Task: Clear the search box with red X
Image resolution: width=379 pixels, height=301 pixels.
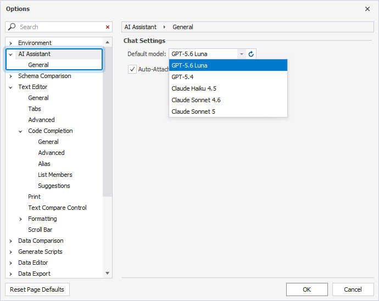Action: point(108,27)
